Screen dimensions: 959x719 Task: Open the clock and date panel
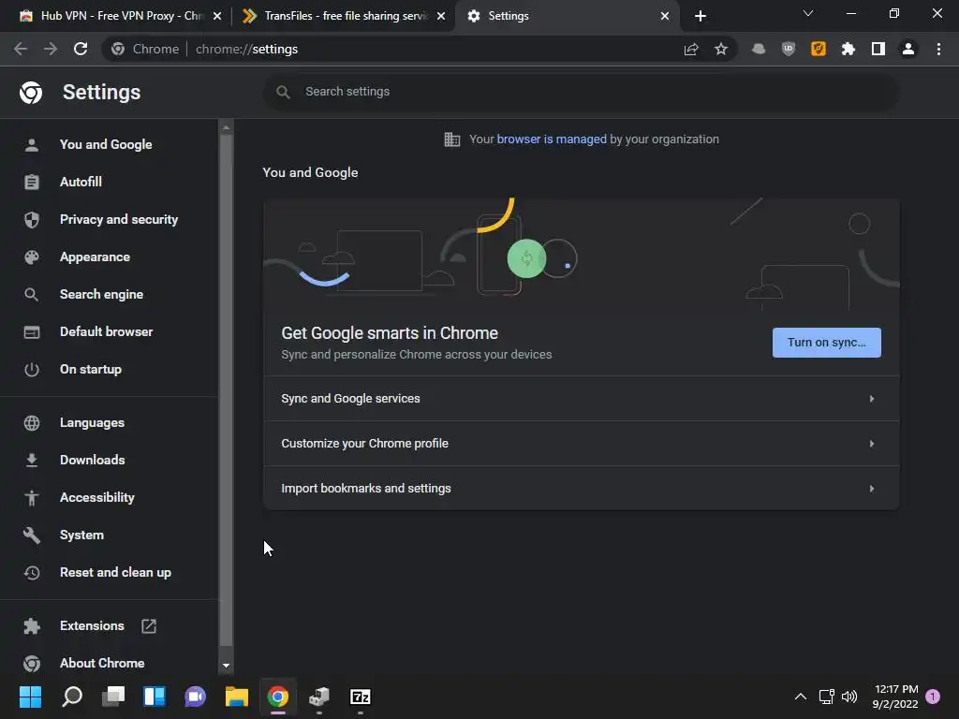[895, 697]
